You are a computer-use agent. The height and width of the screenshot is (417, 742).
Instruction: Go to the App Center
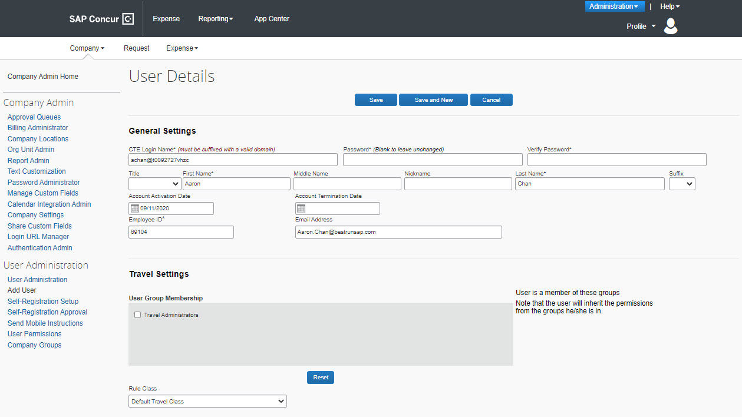tap(271, 18)
